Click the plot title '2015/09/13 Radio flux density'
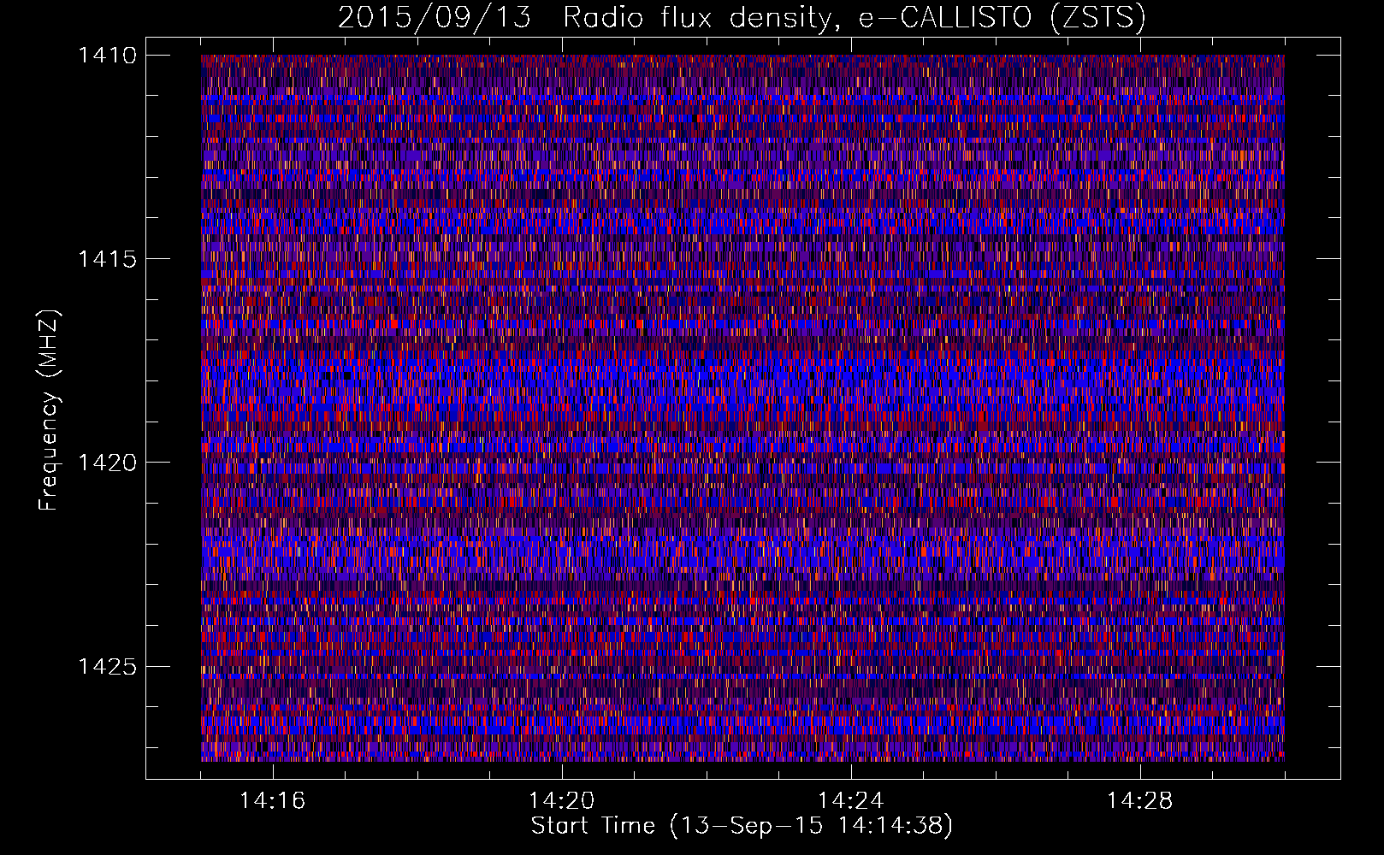The height and width of the screenshot is (855, 1384). [742, 18]
